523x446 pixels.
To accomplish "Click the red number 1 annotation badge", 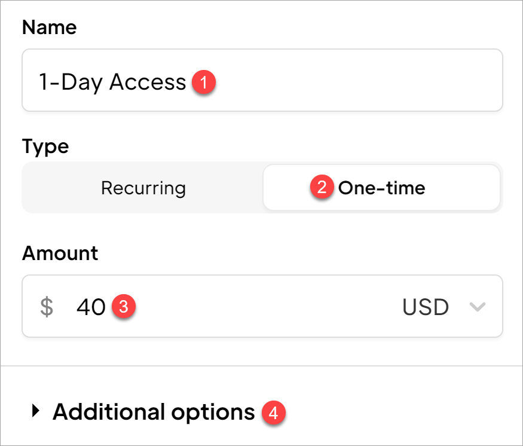I will (x=204, y=83).
